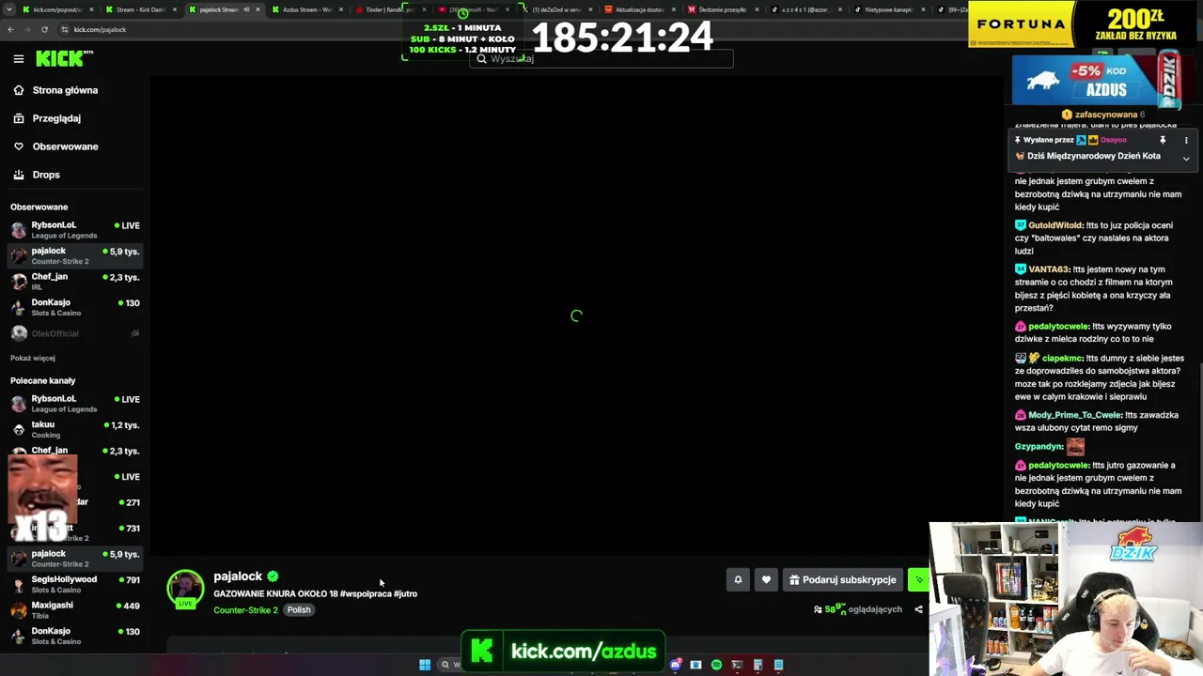Click the Polish language tag
This screenshot has width=1203, height=676.
click(x=299, y=610)
